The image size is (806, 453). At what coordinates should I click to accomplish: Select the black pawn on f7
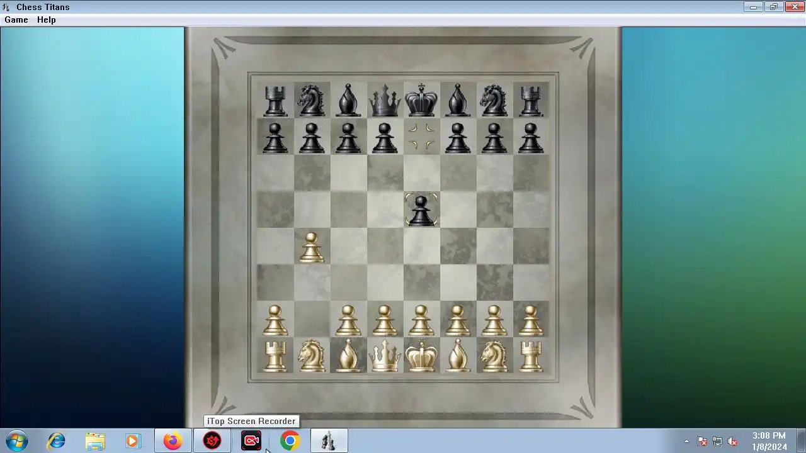click(x=458, y=138)
